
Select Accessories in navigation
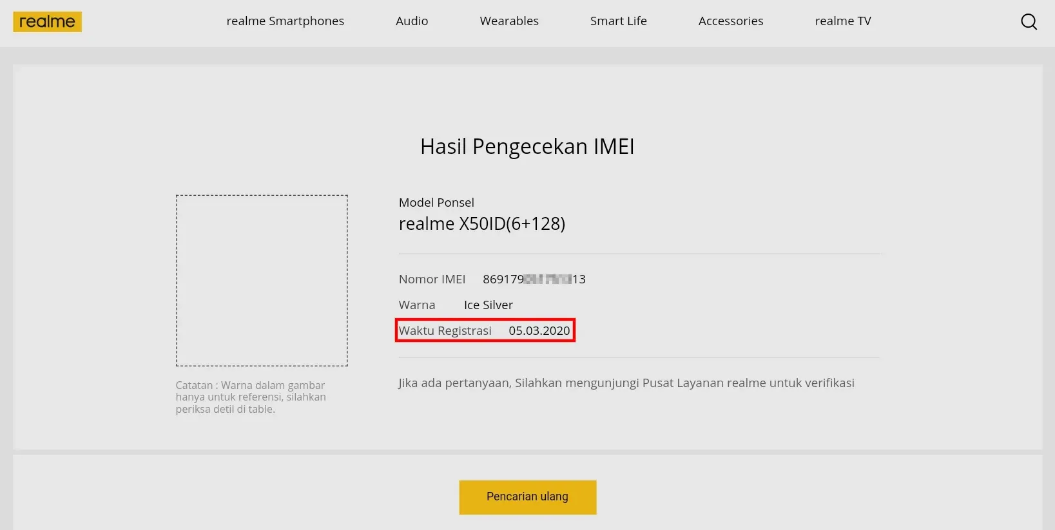[x=731, y=21]
